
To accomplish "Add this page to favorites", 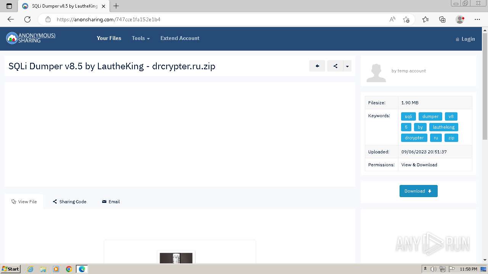I will (406, 19).
